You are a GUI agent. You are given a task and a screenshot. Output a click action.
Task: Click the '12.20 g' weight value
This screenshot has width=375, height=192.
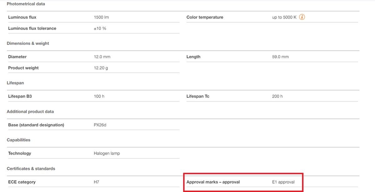click(101, 68)
